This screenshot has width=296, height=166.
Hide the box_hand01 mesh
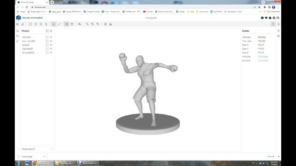click(x=51, y=41)
